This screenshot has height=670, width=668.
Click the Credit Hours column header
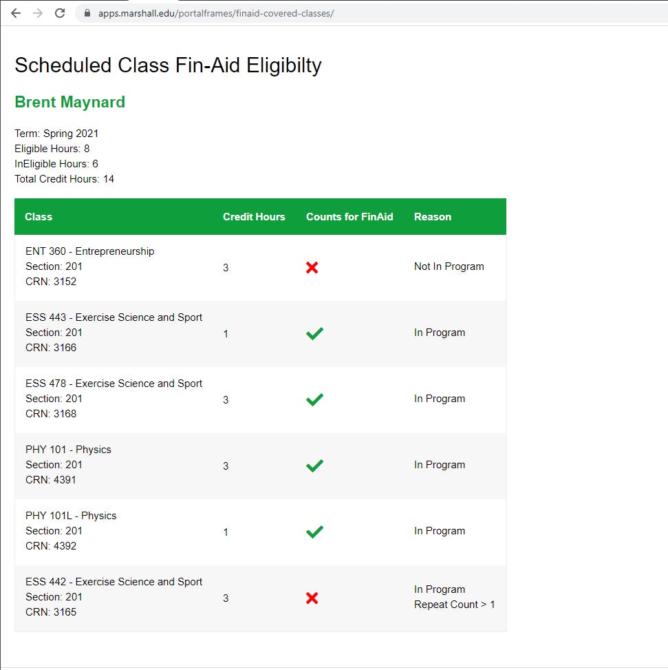[x=254, y=217]
